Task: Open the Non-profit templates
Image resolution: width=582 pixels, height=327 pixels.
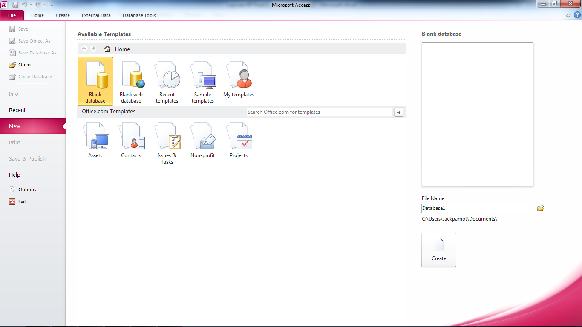Action: (203, 141)
